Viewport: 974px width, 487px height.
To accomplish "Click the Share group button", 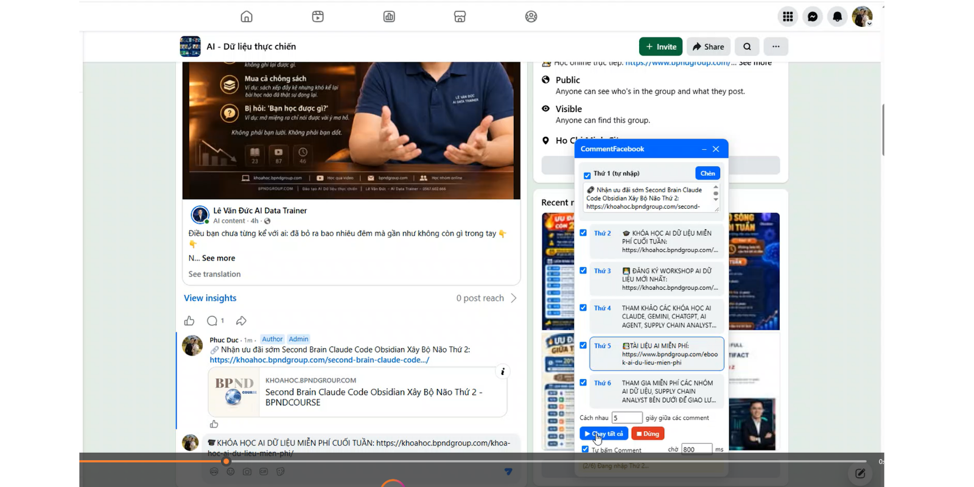I will pyautogui.click(x=709, y=46).
